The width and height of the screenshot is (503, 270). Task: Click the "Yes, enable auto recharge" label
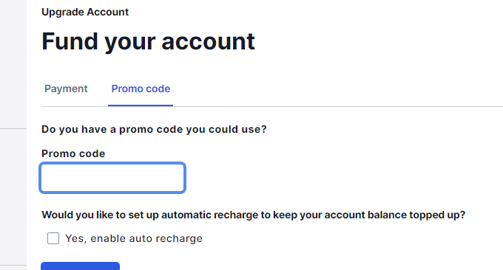(x=134, y=238)
